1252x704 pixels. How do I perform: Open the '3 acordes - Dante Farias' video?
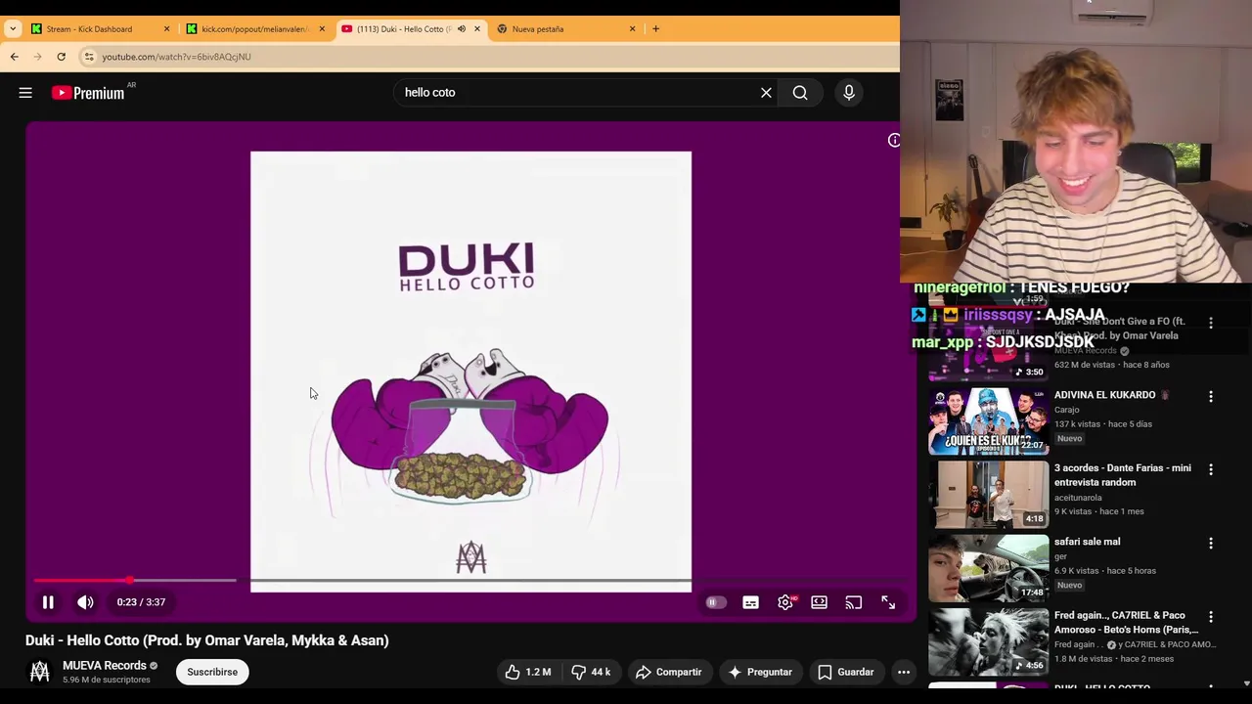pos(1123,475)
